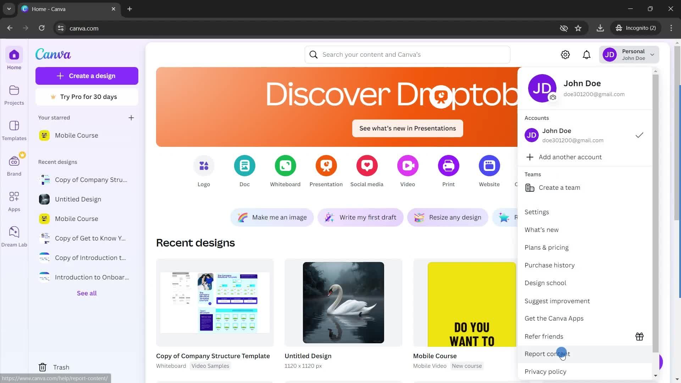681x383 pixels.
Task: Open browser downloads icon
Action: [x=600, y=28]
